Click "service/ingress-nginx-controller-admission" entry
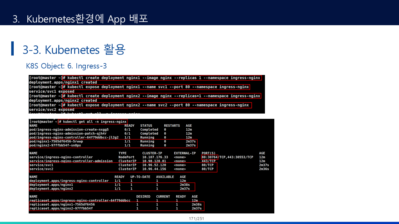Screen dimensions: 399x224 pos(71,161)
